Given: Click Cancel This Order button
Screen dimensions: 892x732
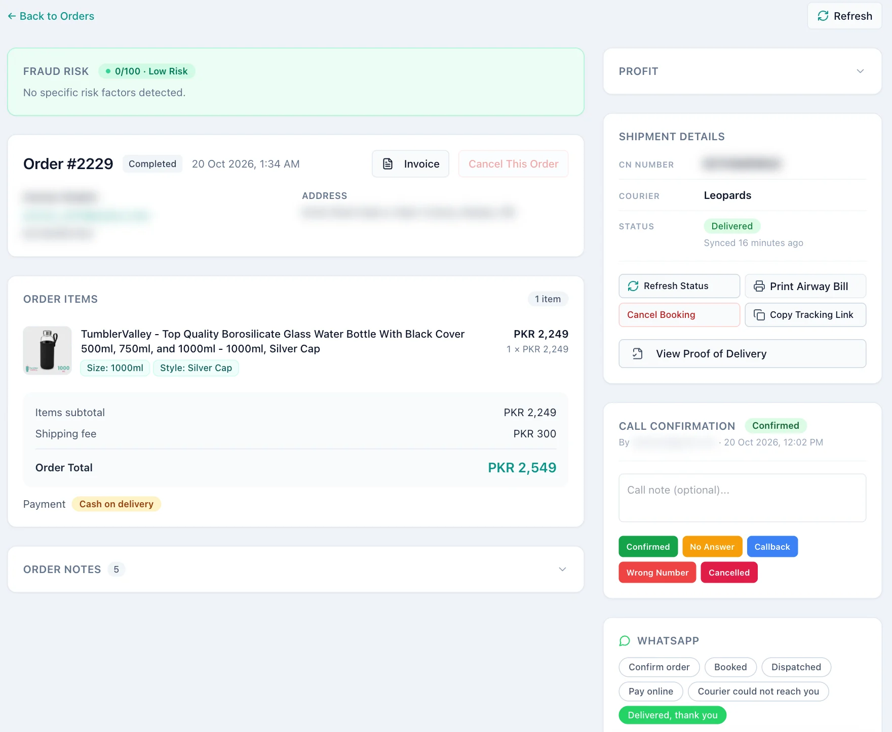Looking at the screenshot, I should click(x=513, y=164).
